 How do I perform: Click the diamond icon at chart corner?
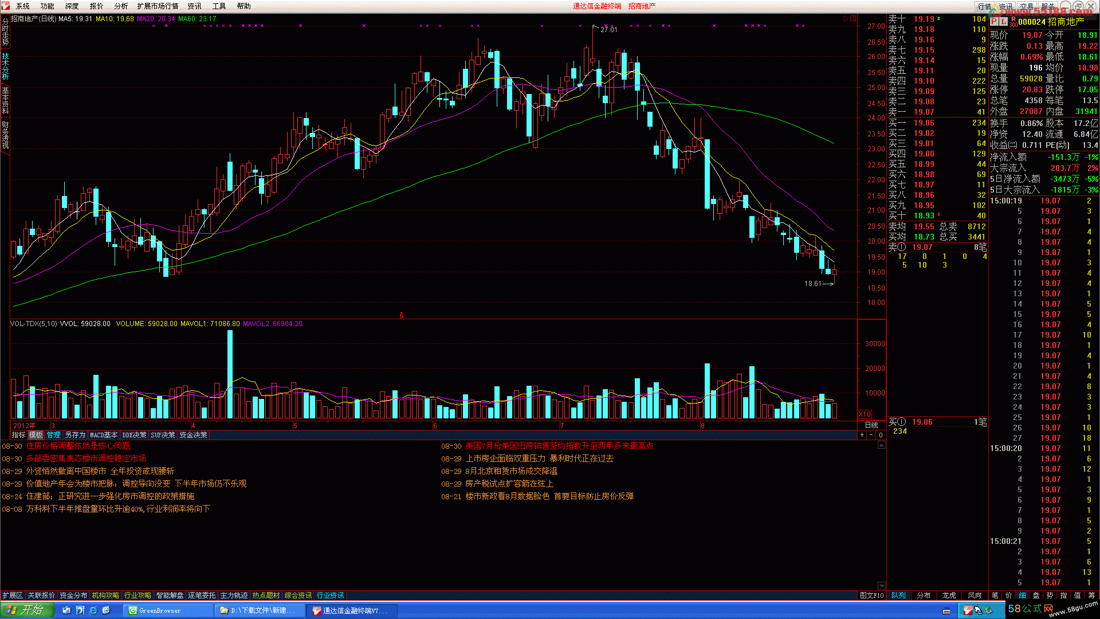pyautogui.click(x=845, y=19)
